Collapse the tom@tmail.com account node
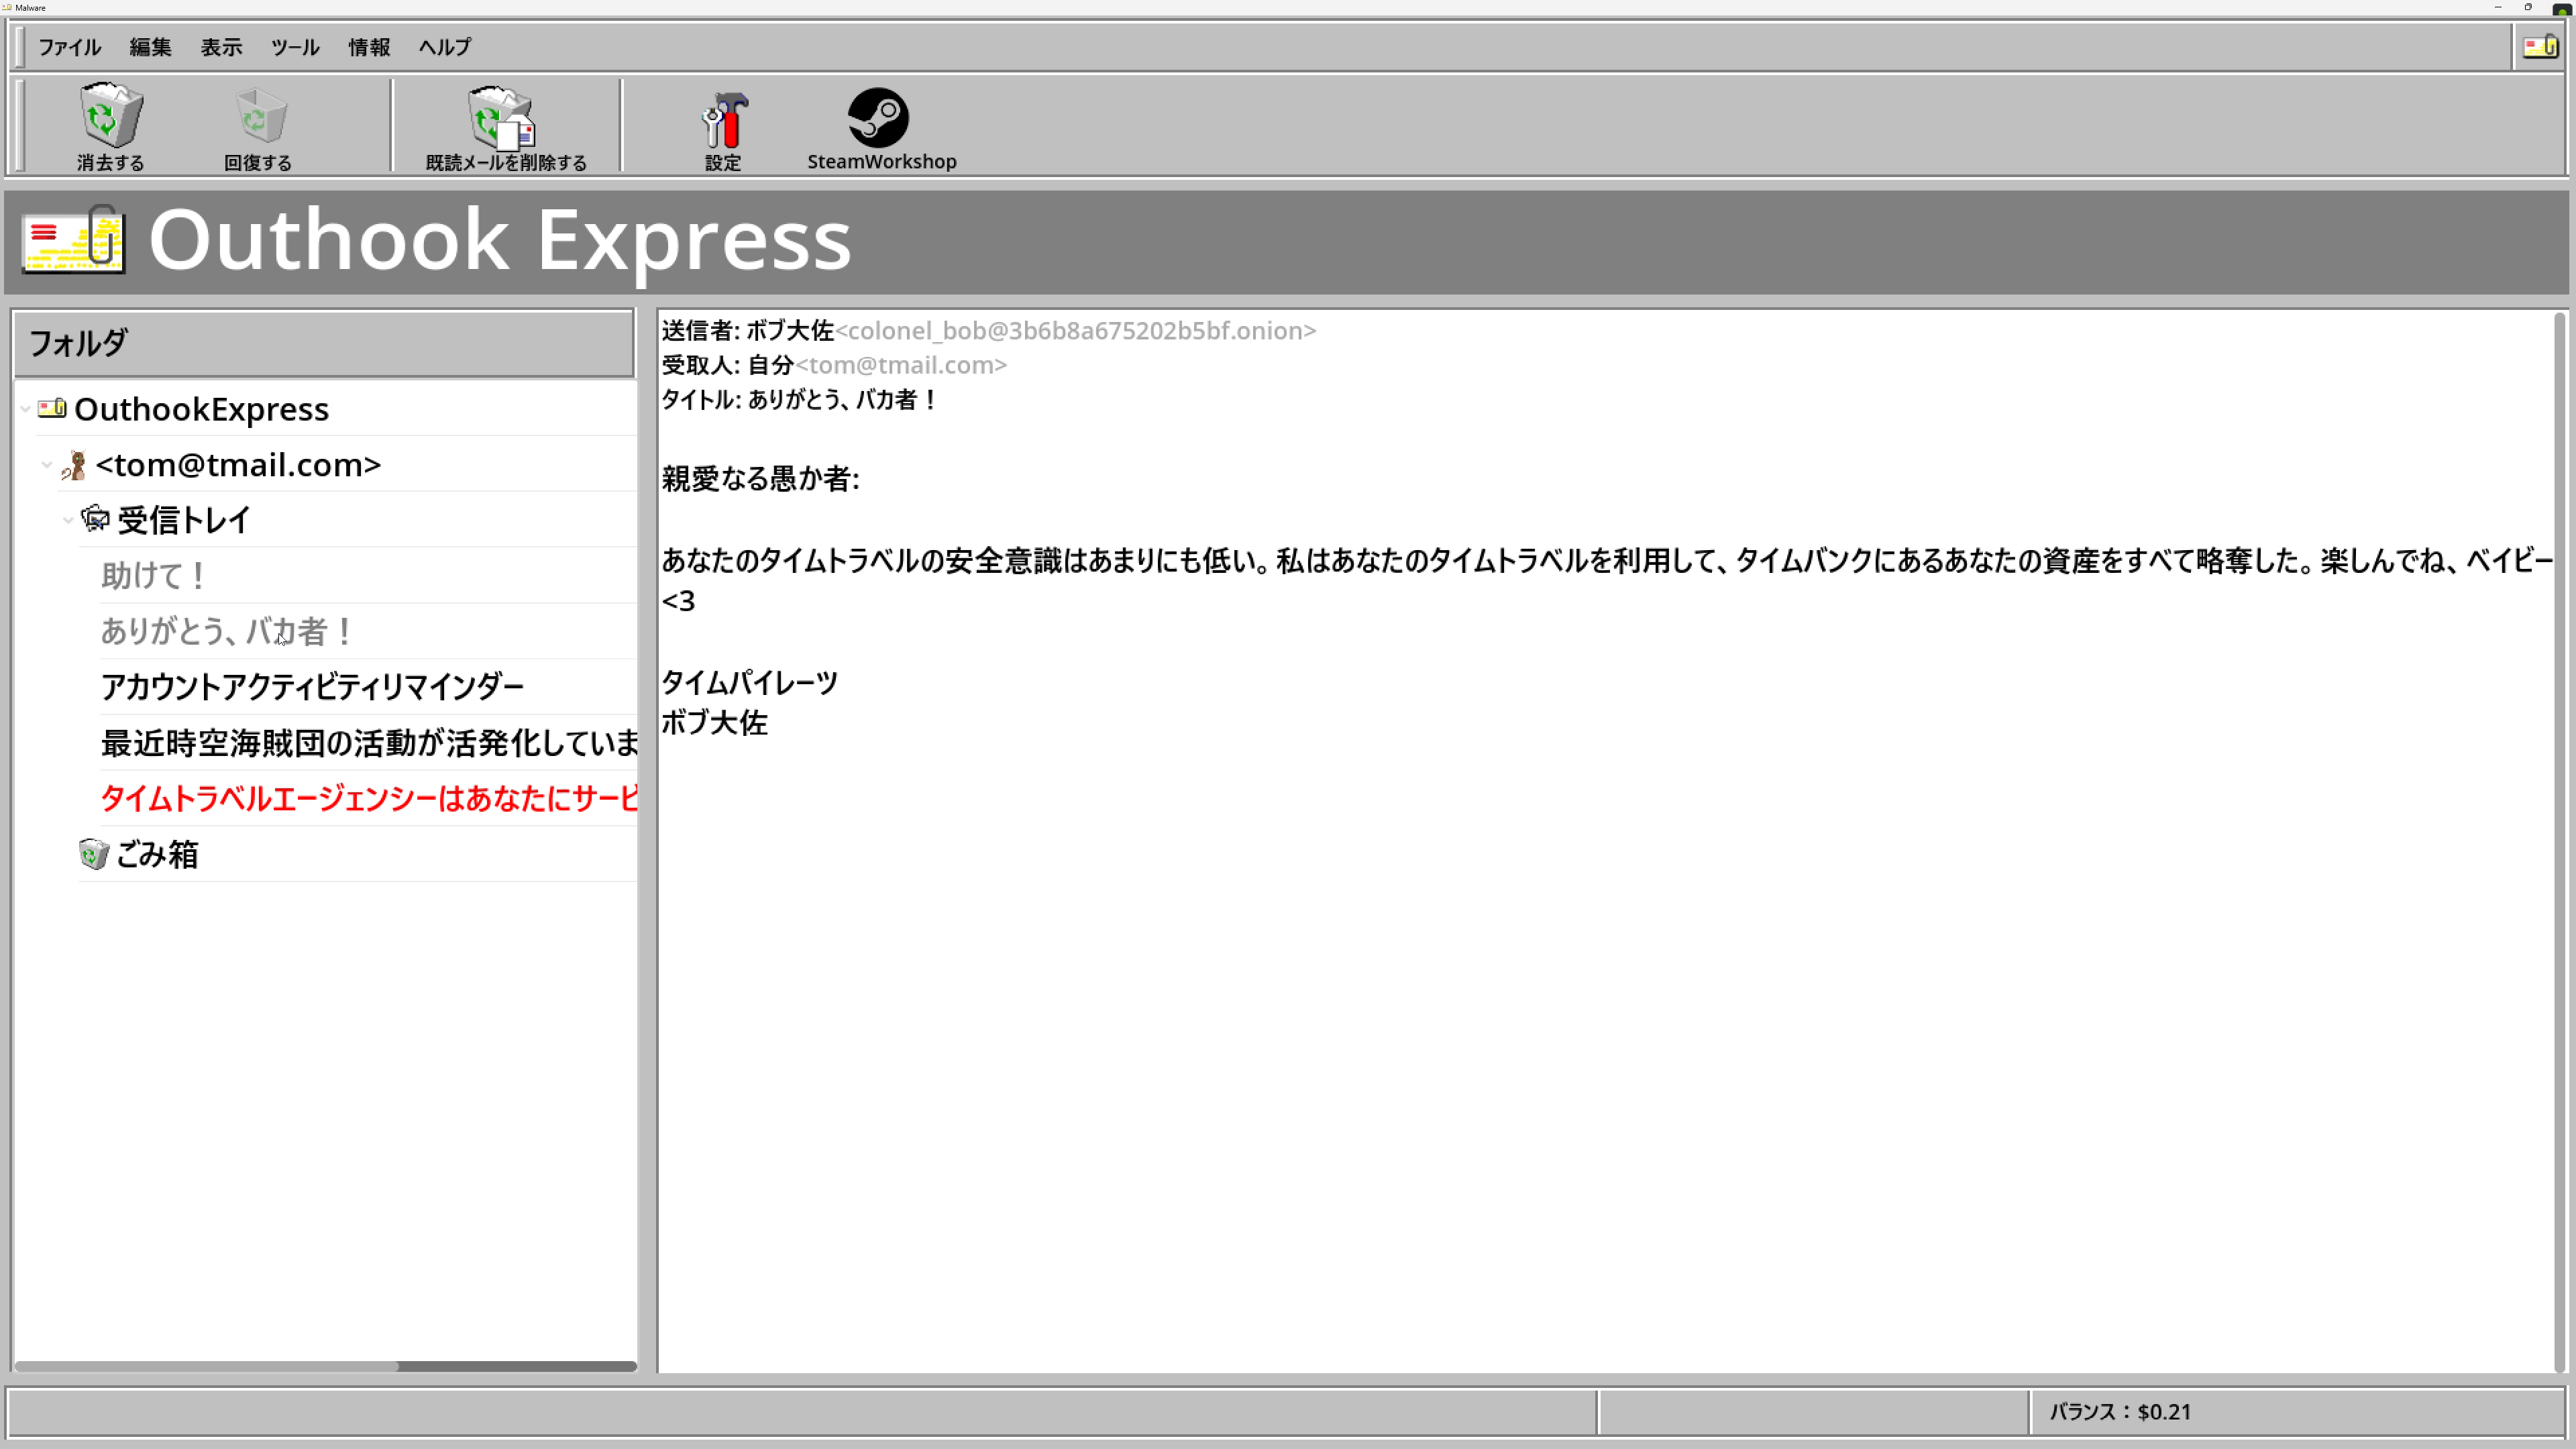This screenshot has height=1449, width=2576. 46,463
